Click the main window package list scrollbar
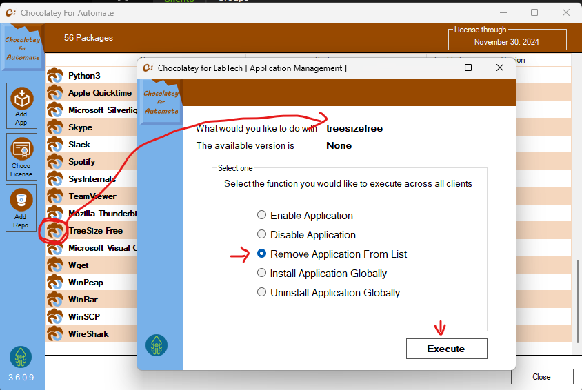The image size is (582, 390). click(578, 301)
